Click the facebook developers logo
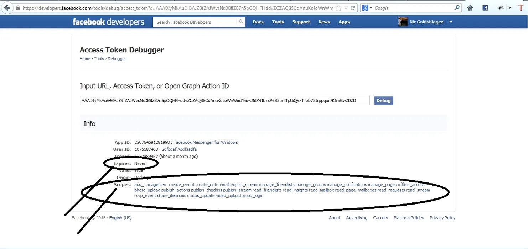The width and height of the screenshot is (528, 249). click(108, 22)
